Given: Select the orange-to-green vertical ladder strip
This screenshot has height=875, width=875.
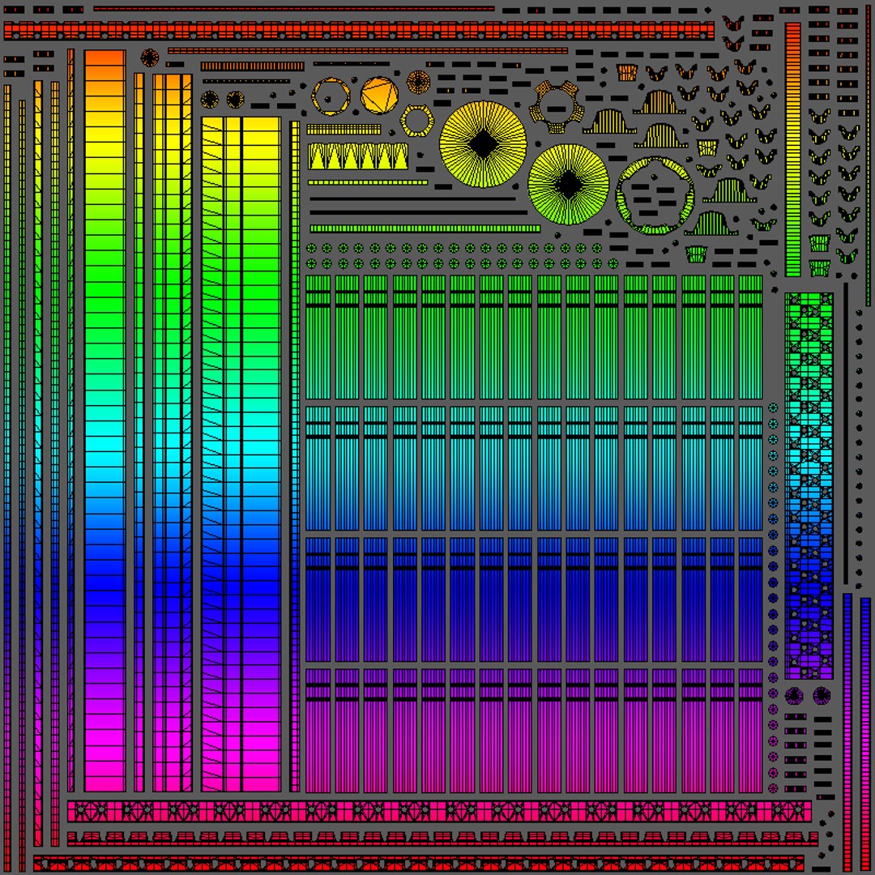Looking at the screenshot, I should pyautogui.click(x=793, y=150).
